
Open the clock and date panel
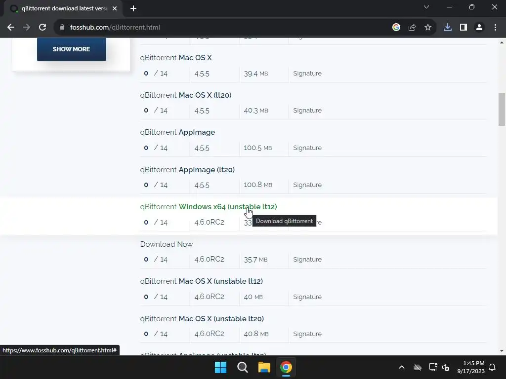471,367
